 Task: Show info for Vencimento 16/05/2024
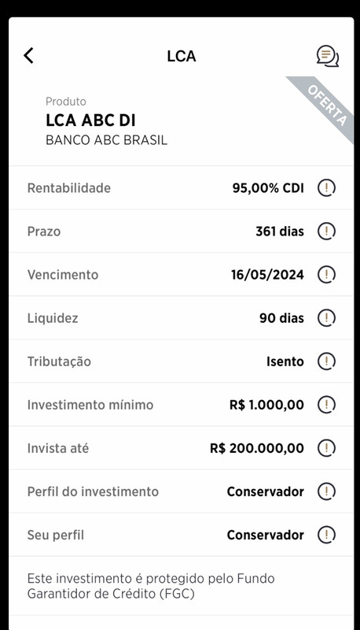[326, 274]
